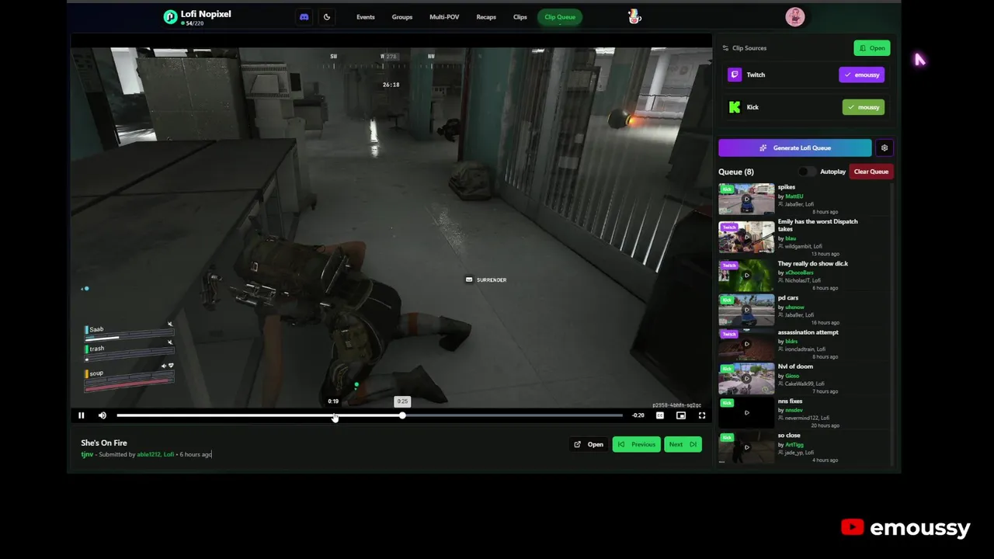Open clipper xChocoBars link

tap(799, 273)
